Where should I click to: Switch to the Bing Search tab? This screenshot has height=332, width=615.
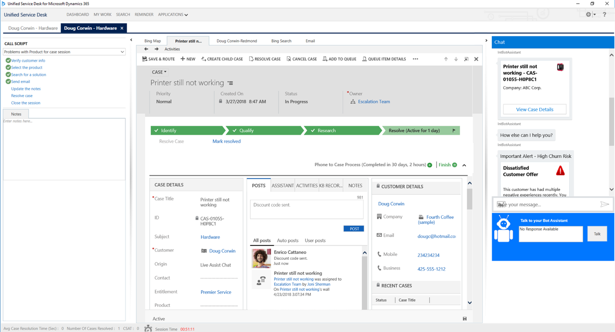pyautogui.click(x=281, y=41)
